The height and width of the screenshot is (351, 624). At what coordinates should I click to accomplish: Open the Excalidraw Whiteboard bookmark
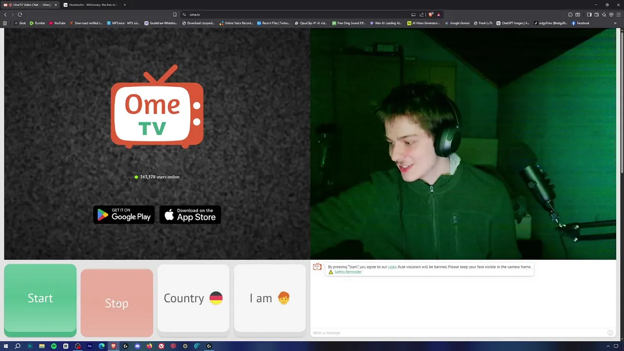[x=161, y=23]
